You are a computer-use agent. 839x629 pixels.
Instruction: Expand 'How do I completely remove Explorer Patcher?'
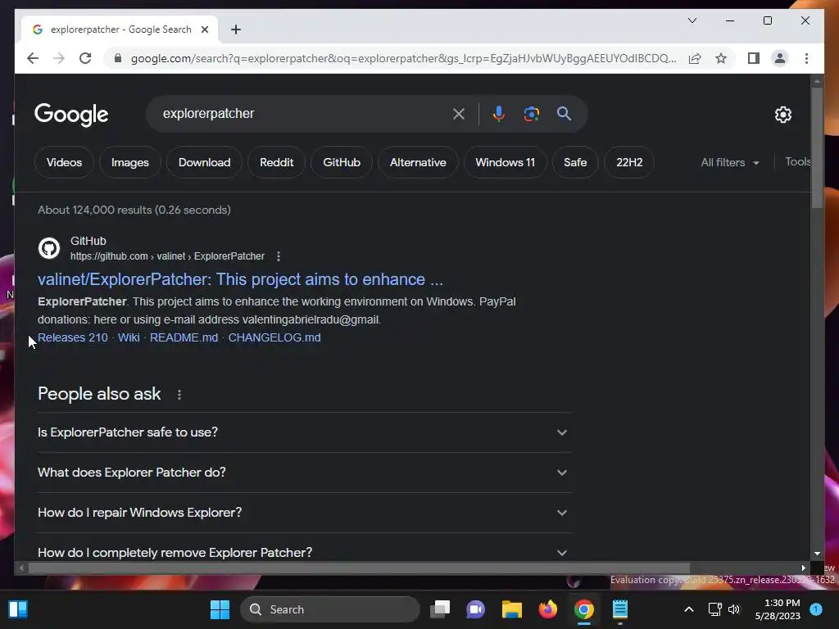coord(304,551)
